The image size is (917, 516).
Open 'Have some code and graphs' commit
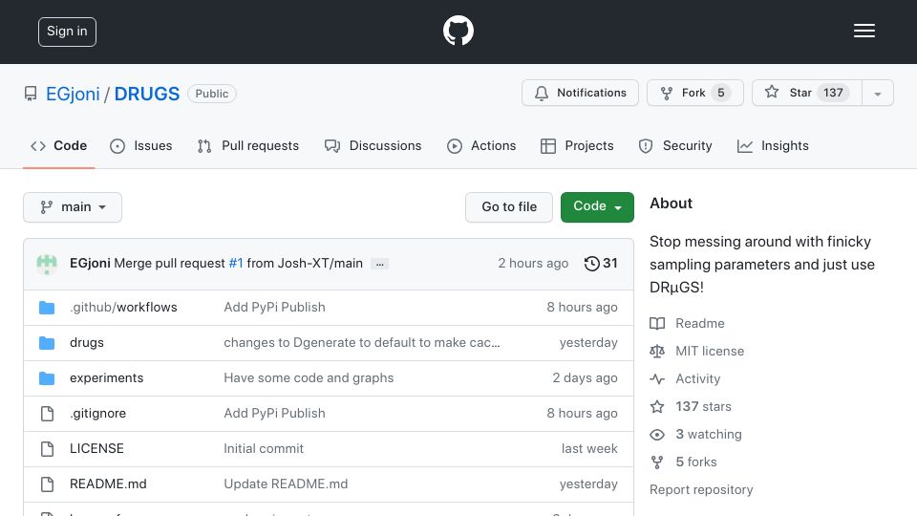tap(309, 378)
